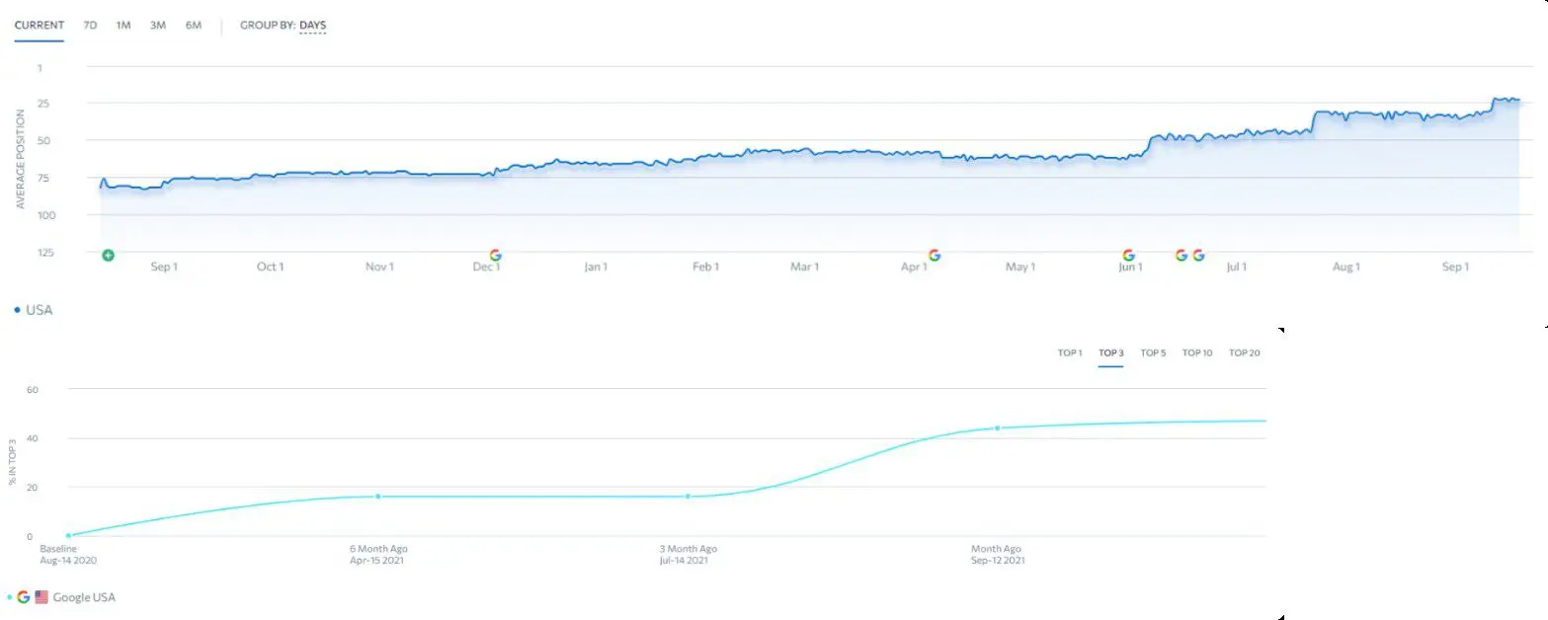Image resolution: width=1548 pixels, height=620 pixels.
Task: Click the Google update icon at Jun 1
Action: [x=1129, y=255]
